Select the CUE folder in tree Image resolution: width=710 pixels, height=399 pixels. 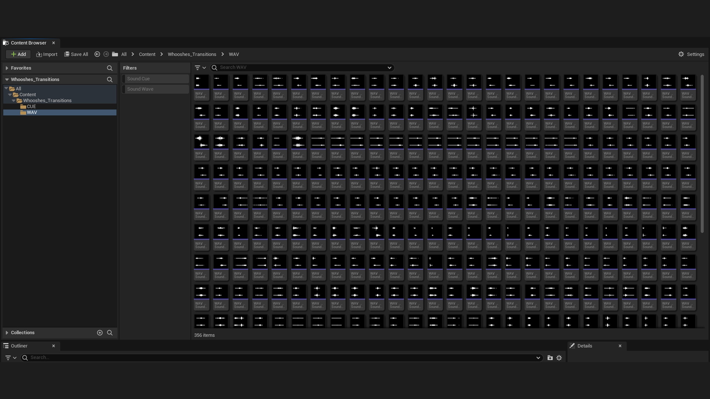31,106
